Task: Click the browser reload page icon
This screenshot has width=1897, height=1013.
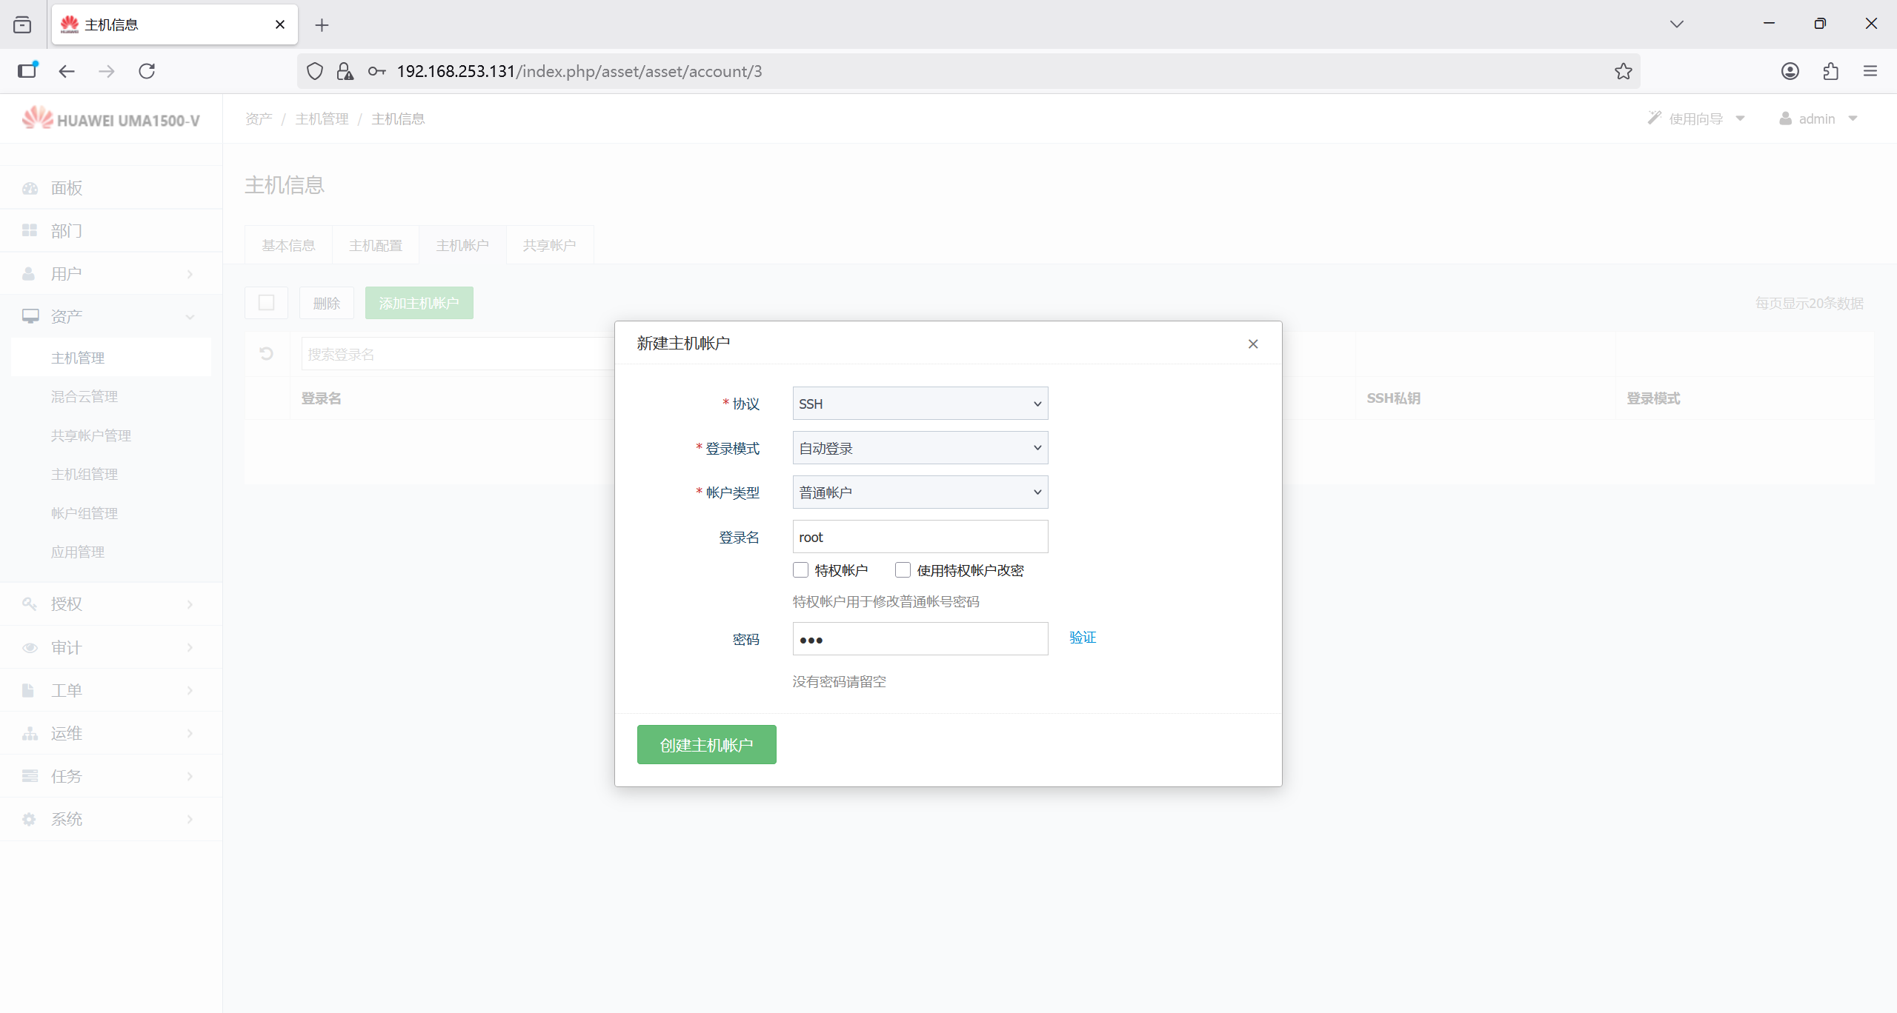Action: coord(147,71)
